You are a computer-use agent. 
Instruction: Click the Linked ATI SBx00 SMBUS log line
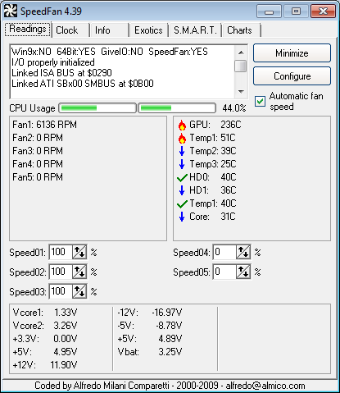coord(83,84)
